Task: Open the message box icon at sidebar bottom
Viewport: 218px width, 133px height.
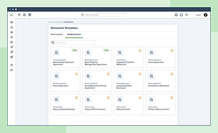Action: [12, 70]
